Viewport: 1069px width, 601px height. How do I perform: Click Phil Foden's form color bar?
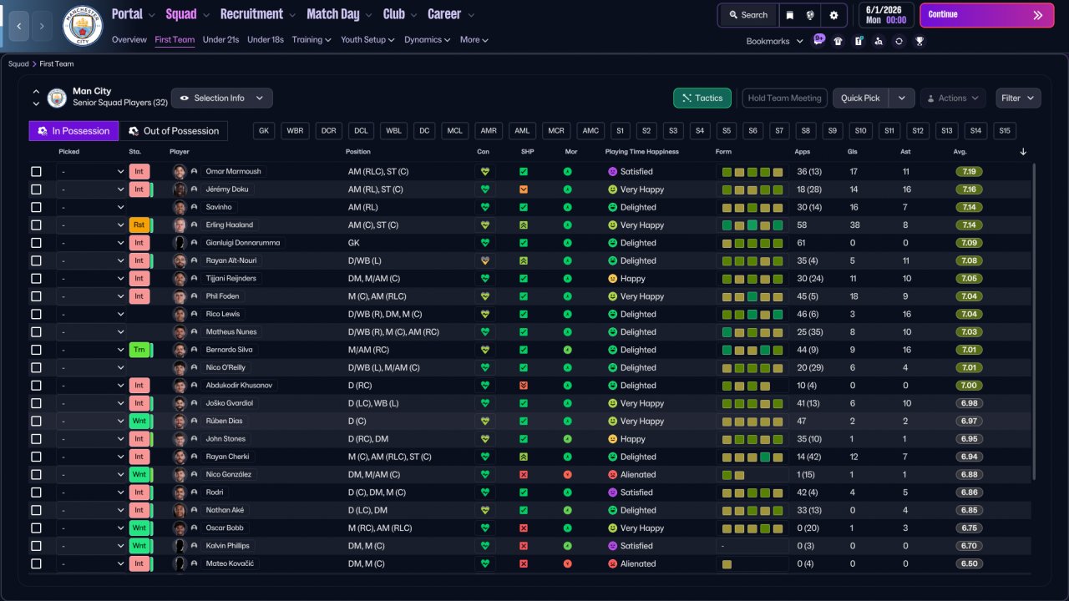pos(752,296)
